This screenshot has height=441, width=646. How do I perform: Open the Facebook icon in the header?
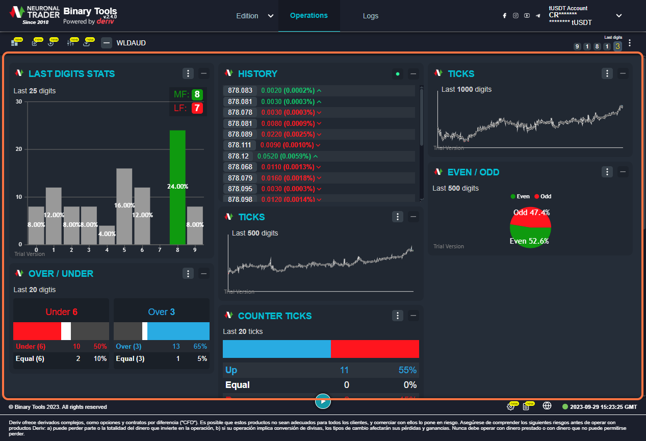tap(504, 16)
